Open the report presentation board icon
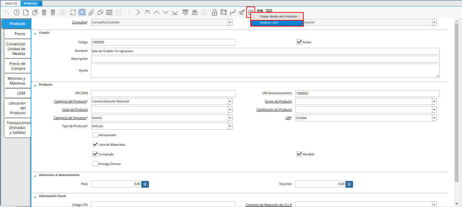This screenshot has width=462, height=207. pos(185,12)
